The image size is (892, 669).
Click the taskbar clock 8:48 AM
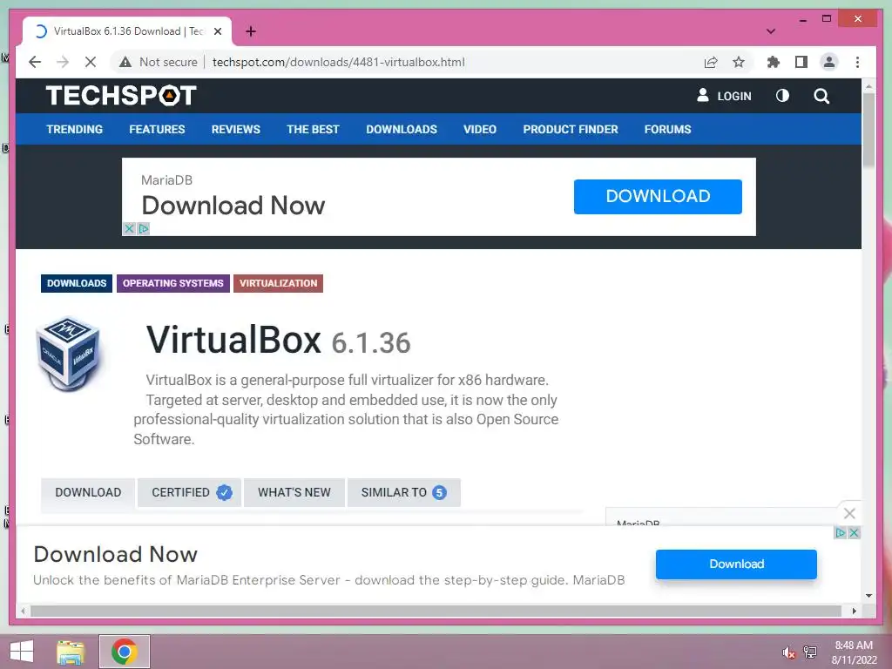click(854, 645)
